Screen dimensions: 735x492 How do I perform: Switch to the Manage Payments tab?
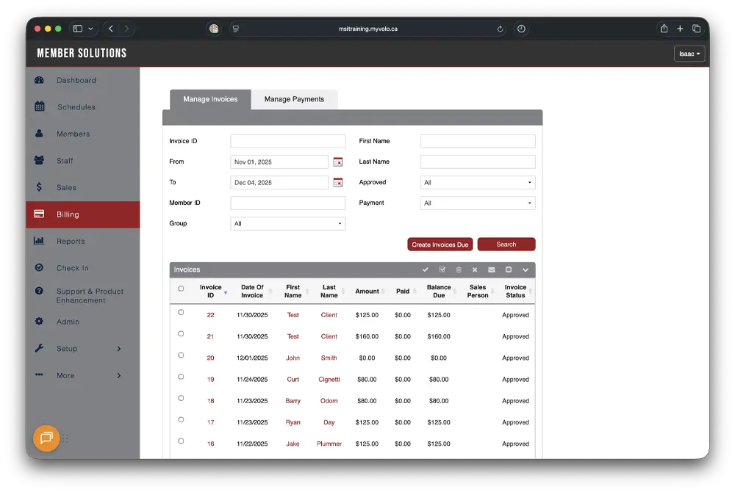coord(294,98)
